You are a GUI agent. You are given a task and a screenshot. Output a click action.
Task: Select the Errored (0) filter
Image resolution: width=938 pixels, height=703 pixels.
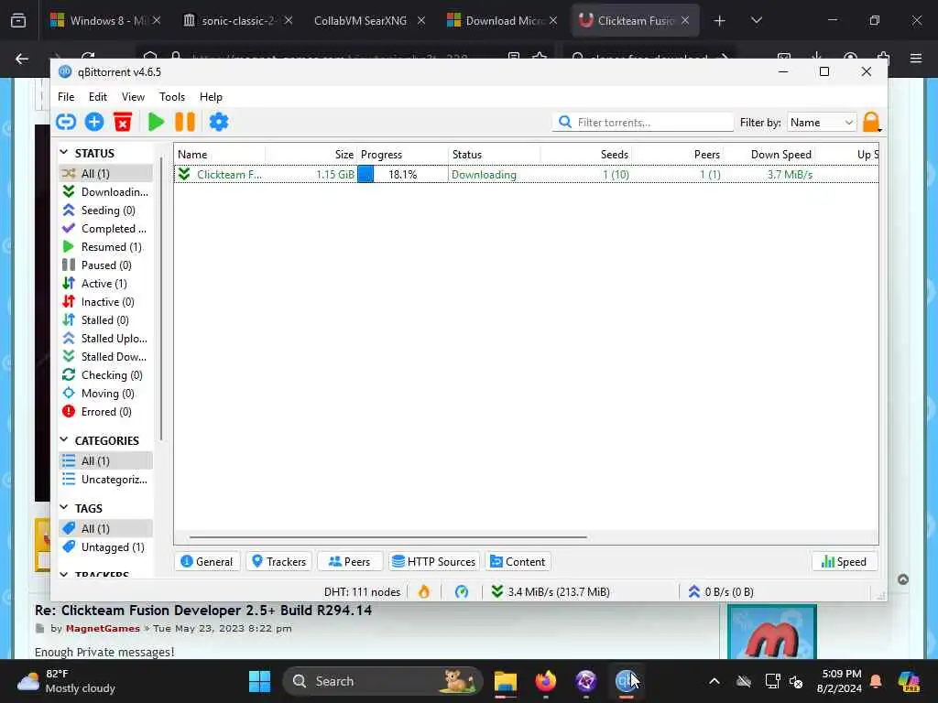(x=105, y=412)
